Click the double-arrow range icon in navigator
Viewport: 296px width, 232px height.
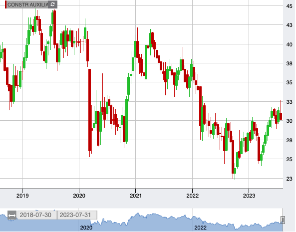tap(12, 215)
